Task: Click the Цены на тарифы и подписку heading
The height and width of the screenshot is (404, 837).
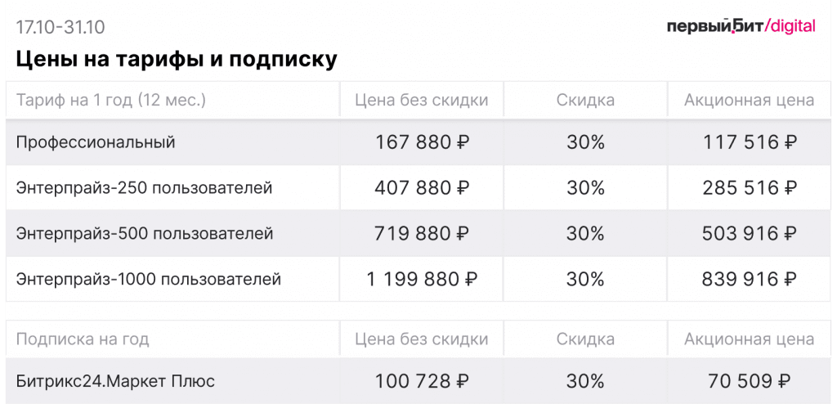Action: pos(177,60)
